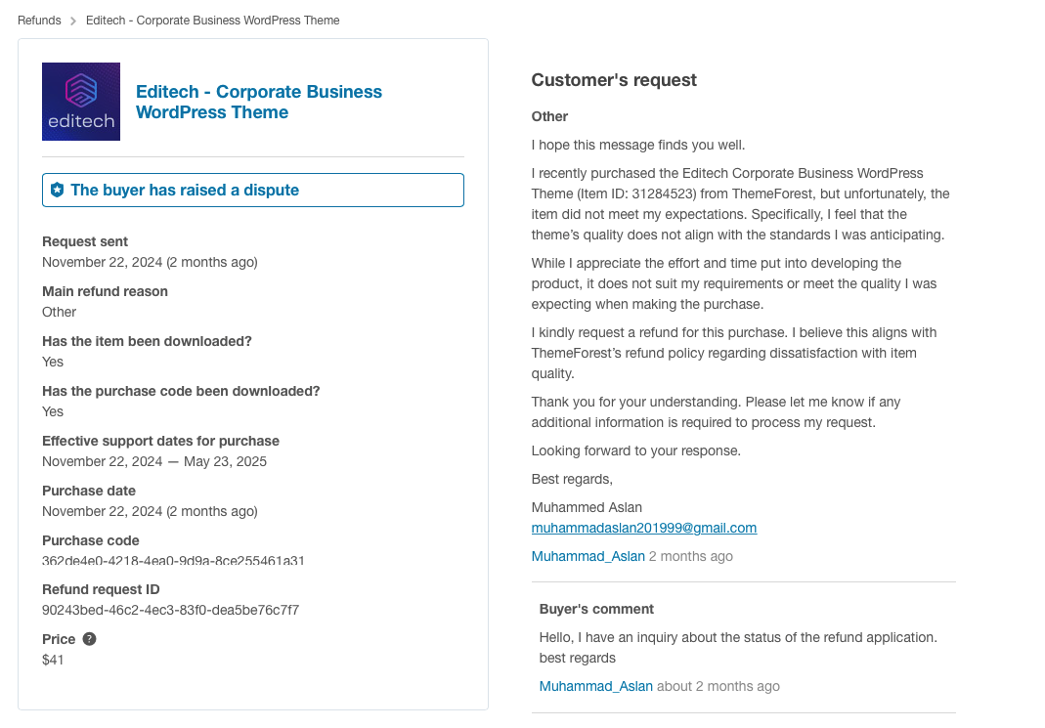This screenshot has height=728, width=1045.
Task: Click the Customer's request heading
Action: click(x=614, y=80)
